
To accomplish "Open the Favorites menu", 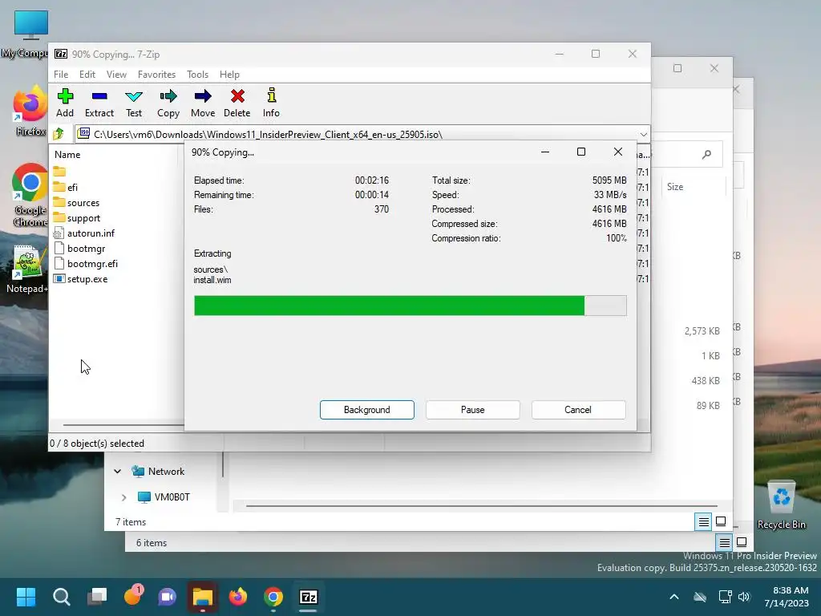I will pos(156,75).
